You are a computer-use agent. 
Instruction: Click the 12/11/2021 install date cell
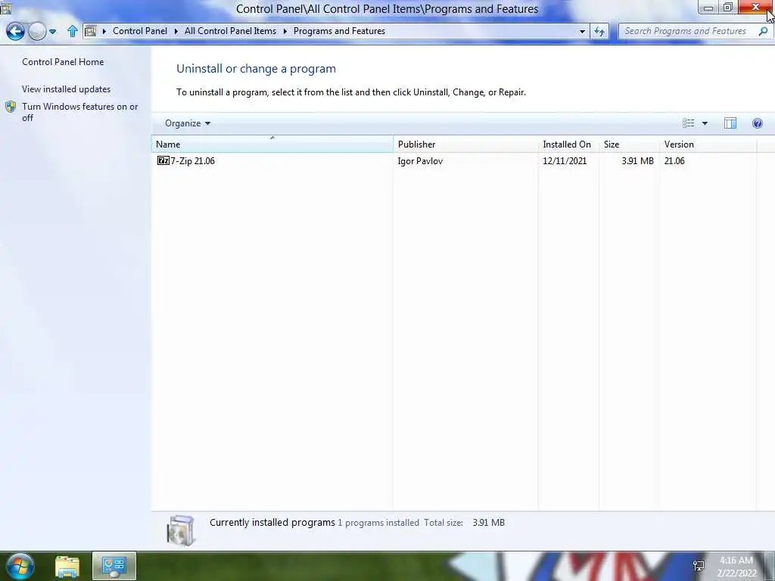[565, 161]
